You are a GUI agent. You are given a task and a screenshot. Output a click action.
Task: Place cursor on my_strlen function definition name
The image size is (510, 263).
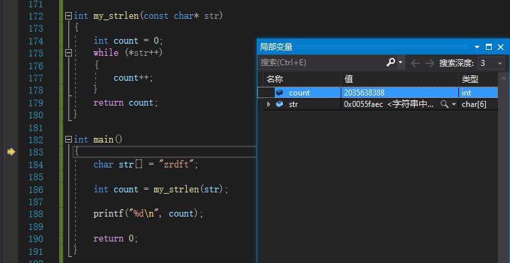(x=116, y=16)
